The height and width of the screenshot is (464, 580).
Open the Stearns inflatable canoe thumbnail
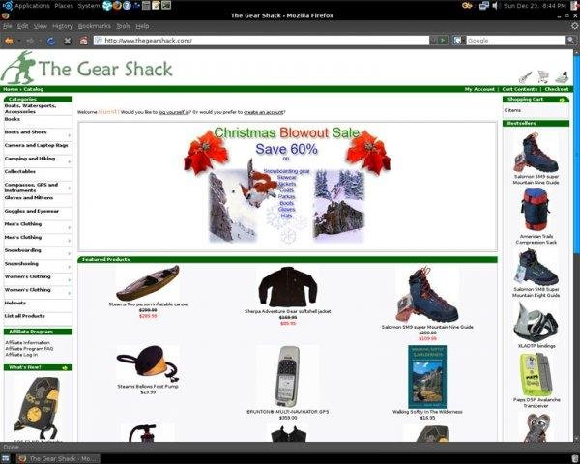tap(148, 282)
